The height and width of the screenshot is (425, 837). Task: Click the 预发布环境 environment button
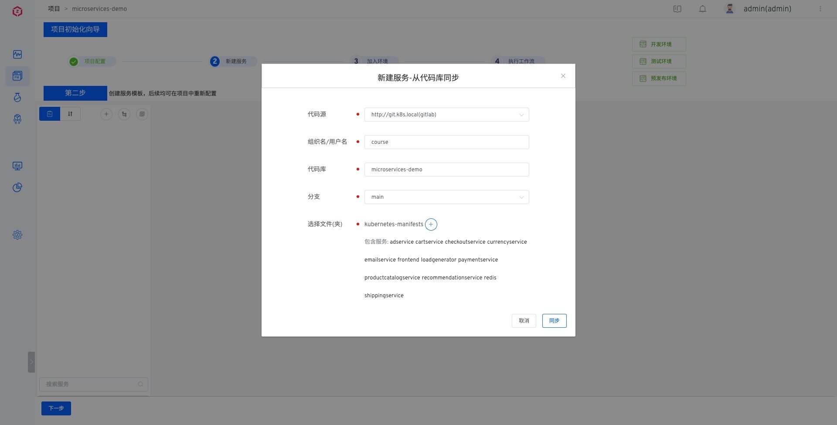point(659,78)
